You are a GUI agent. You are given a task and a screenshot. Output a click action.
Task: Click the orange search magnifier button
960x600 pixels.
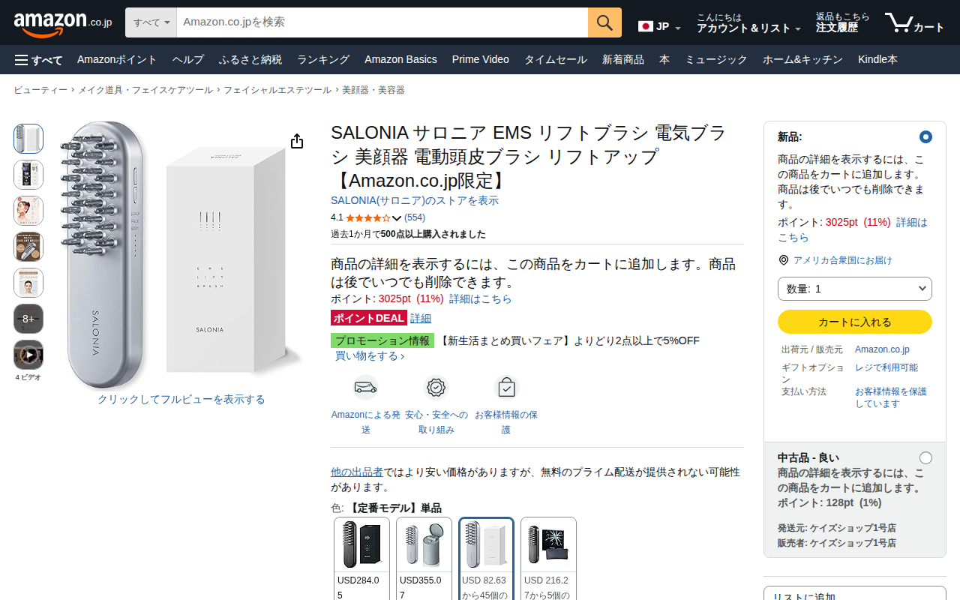[x=604, y=22]
